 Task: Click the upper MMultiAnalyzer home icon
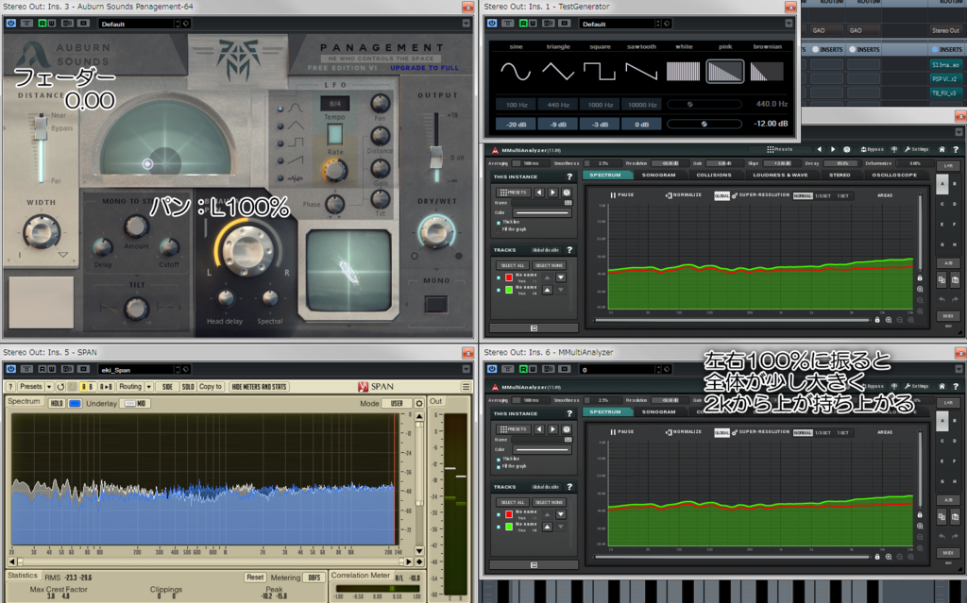click(942, 150)
